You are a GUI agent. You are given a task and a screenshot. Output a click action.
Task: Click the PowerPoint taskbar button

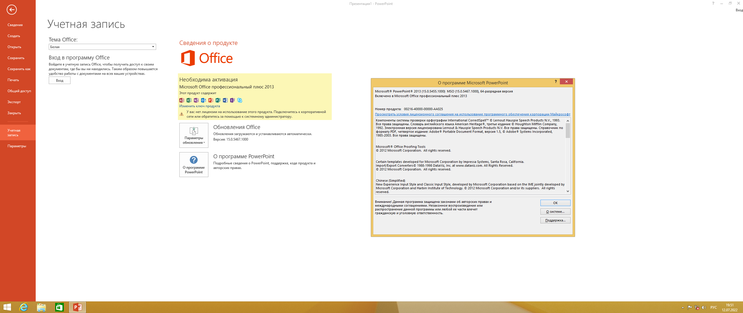pyautogui.click(x=77, y=307)
